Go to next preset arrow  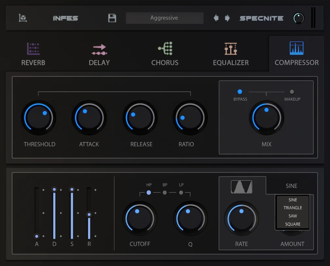tap(227, 18)
